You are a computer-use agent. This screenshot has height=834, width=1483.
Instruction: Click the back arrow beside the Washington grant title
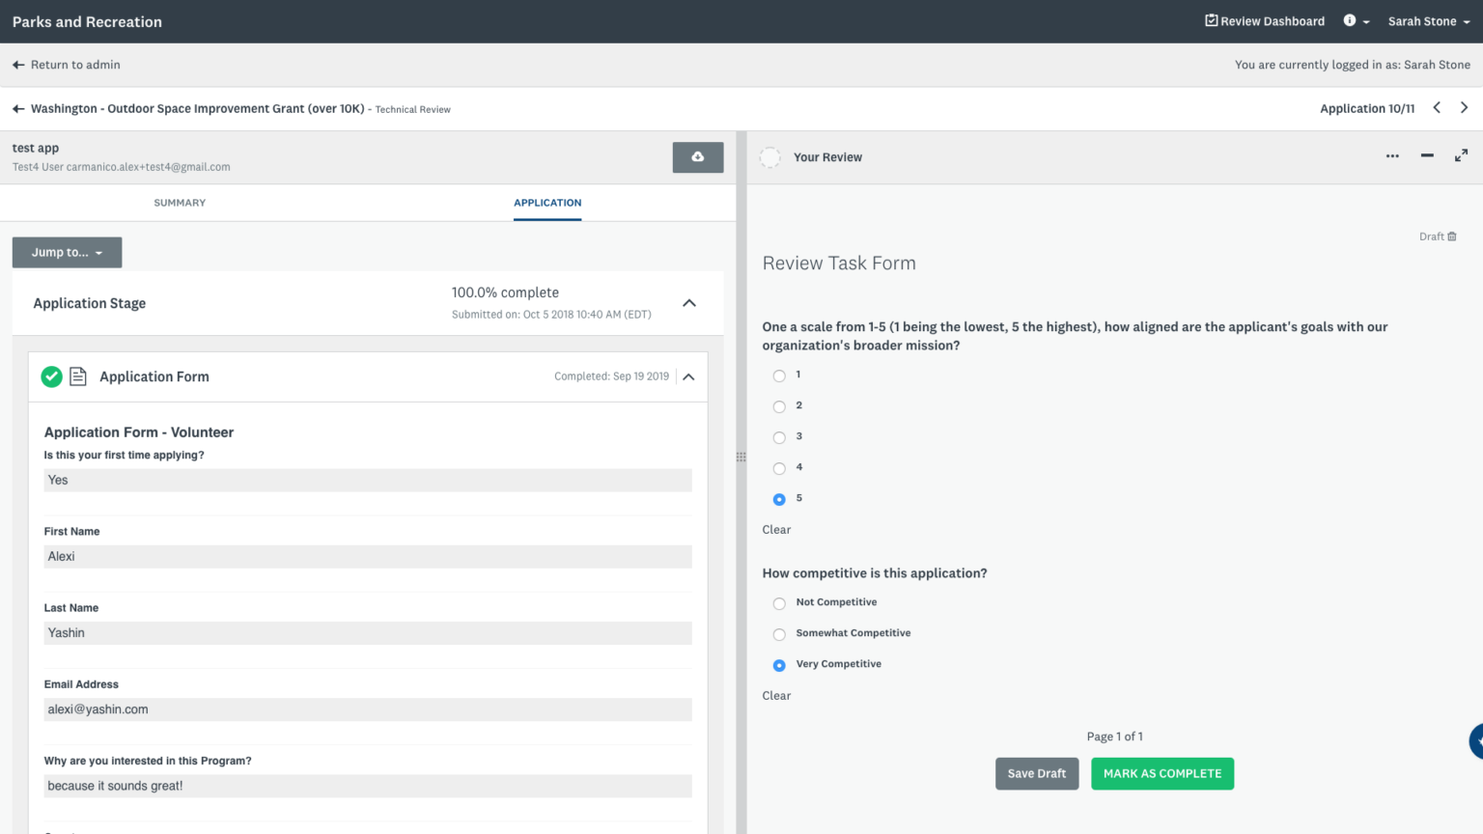click(17, 108)
